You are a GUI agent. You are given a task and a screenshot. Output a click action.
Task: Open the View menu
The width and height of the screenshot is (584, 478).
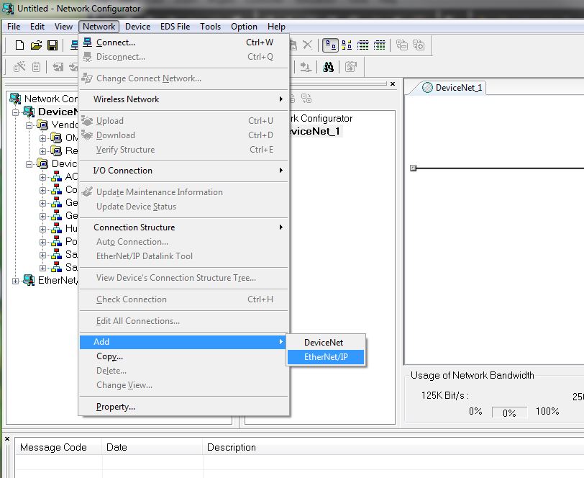point(63,27)
